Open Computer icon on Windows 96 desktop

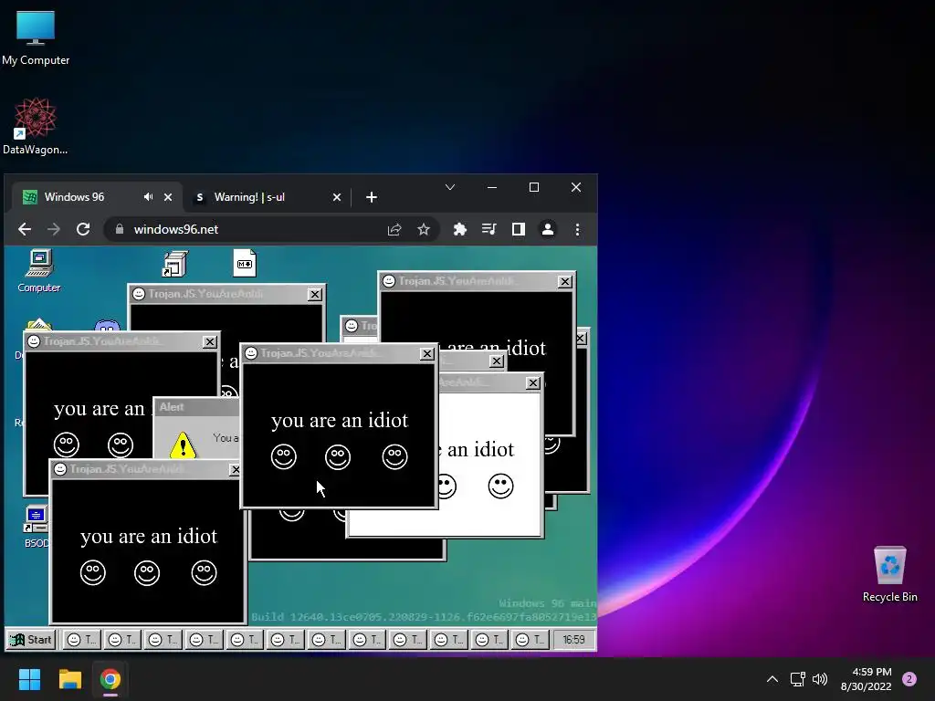click(39, 271)
